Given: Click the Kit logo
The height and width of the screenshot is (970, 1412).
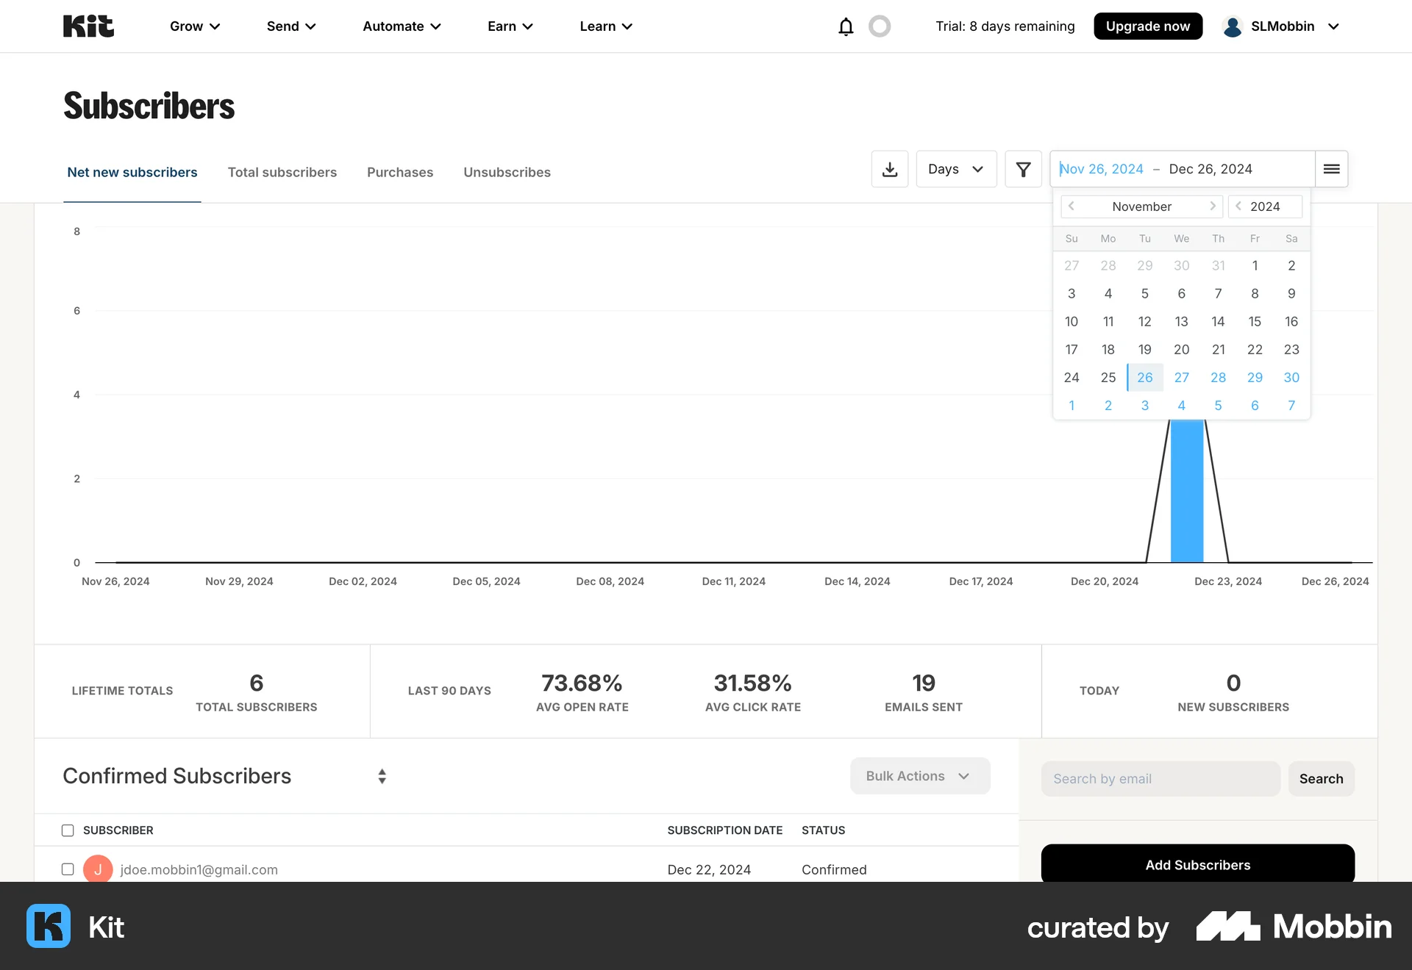Looking at the screenshot, I should click(x=88, y=26).
